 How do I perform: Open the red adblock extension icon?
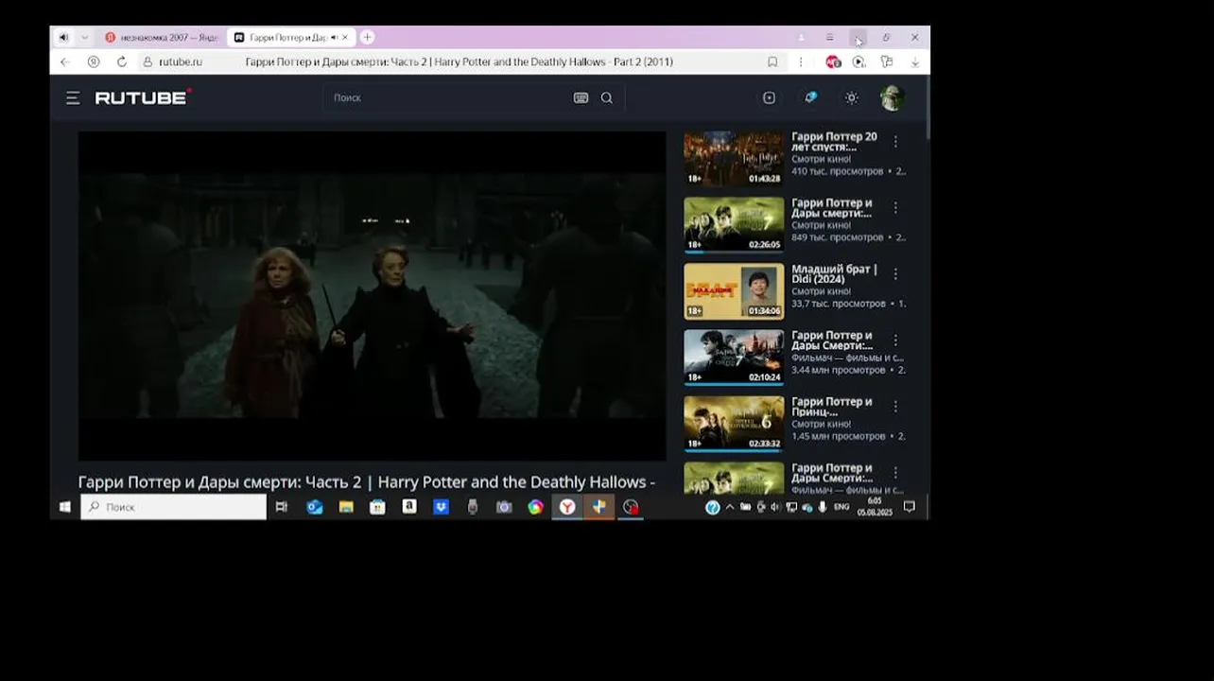[x=833, y=61]
